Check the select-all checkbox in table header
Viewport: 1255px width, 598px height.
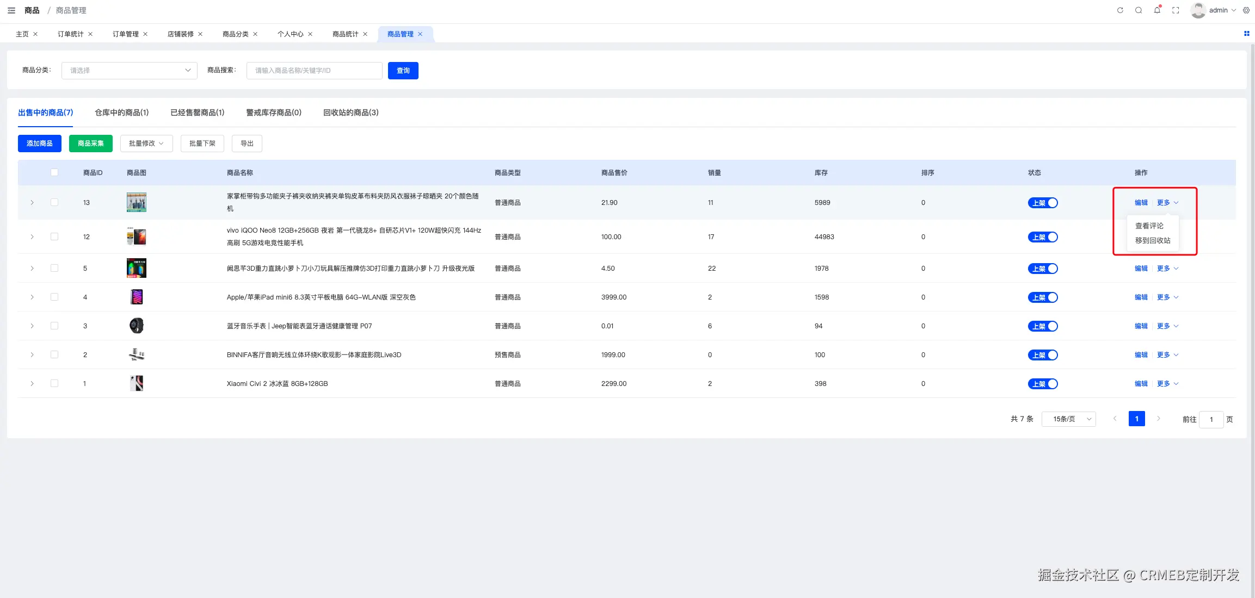coord(54,172)
